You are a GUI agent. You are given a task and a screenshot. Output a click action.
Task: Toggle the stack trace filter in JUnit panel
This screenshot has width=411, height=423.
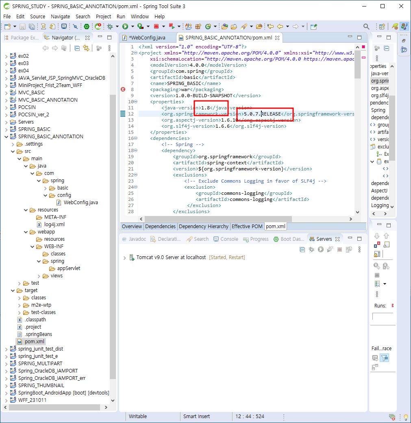point(385,358)
